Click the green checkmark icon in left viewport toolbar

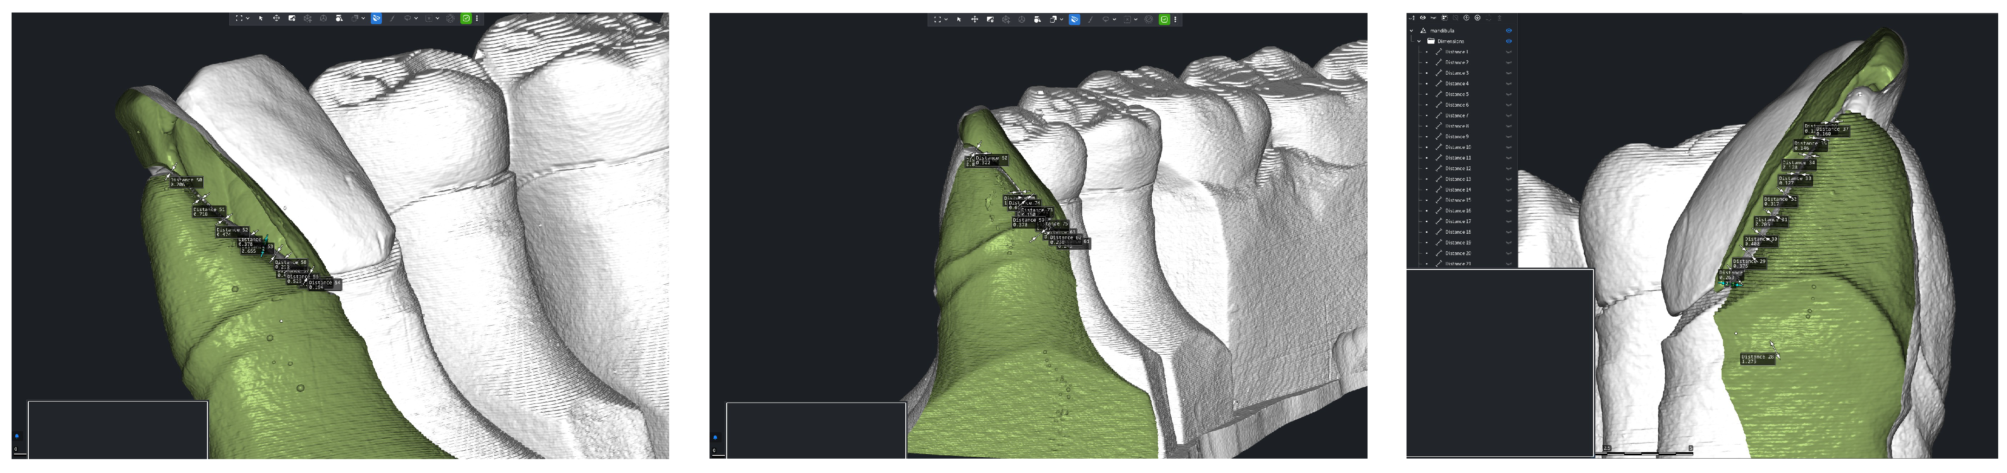click(x=466, y=19)
